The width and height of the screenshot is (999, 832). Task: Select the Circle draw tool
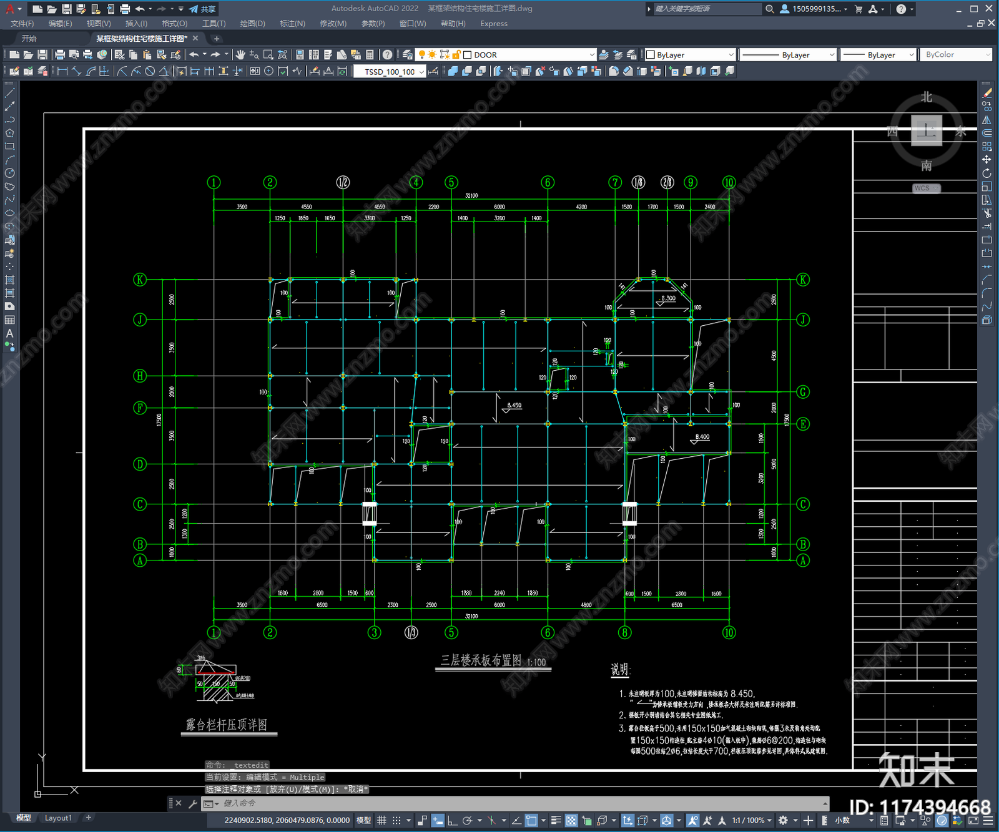(x=9, y=173)
